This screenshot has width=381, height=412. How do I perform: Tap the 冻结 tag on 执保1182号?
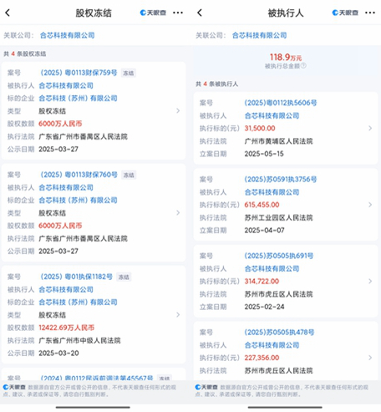click(x=124, y=277)
